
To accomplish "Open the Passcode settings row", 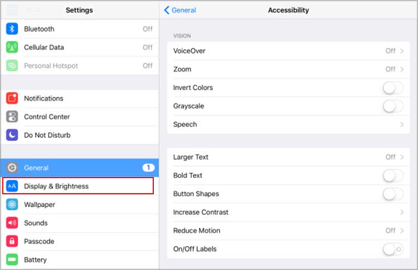I will [78, 241].
